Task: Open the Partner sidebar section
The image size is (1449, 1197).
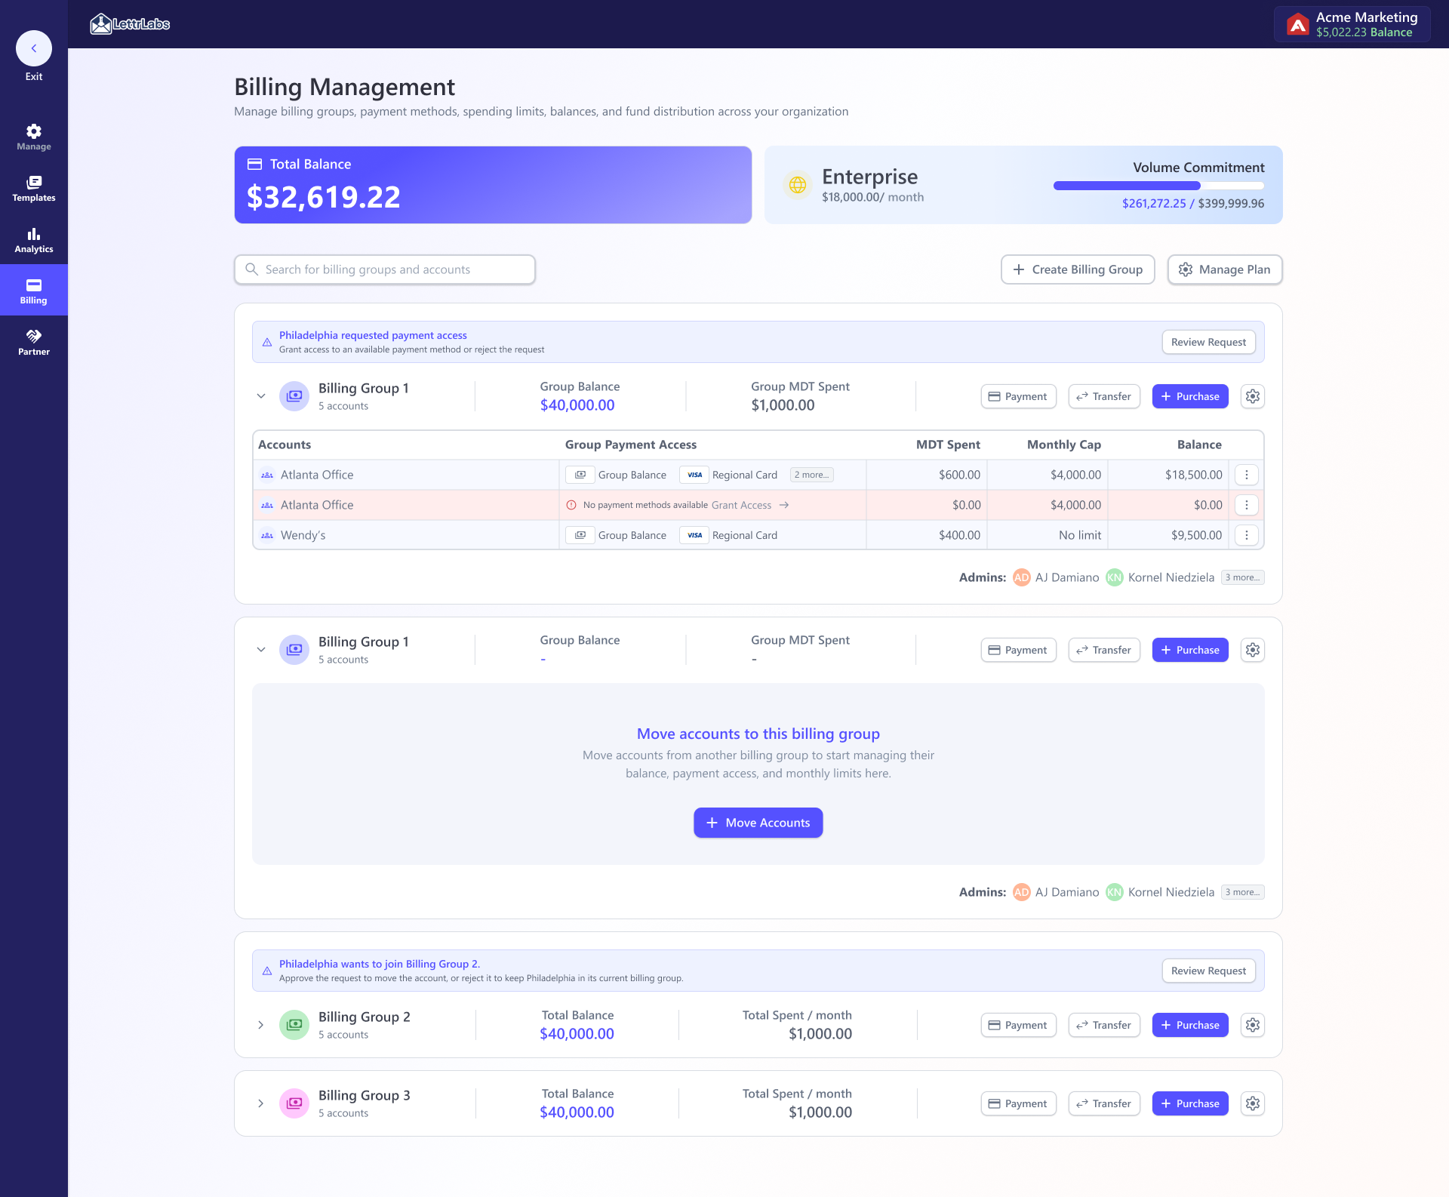Action: coord(34,343)
